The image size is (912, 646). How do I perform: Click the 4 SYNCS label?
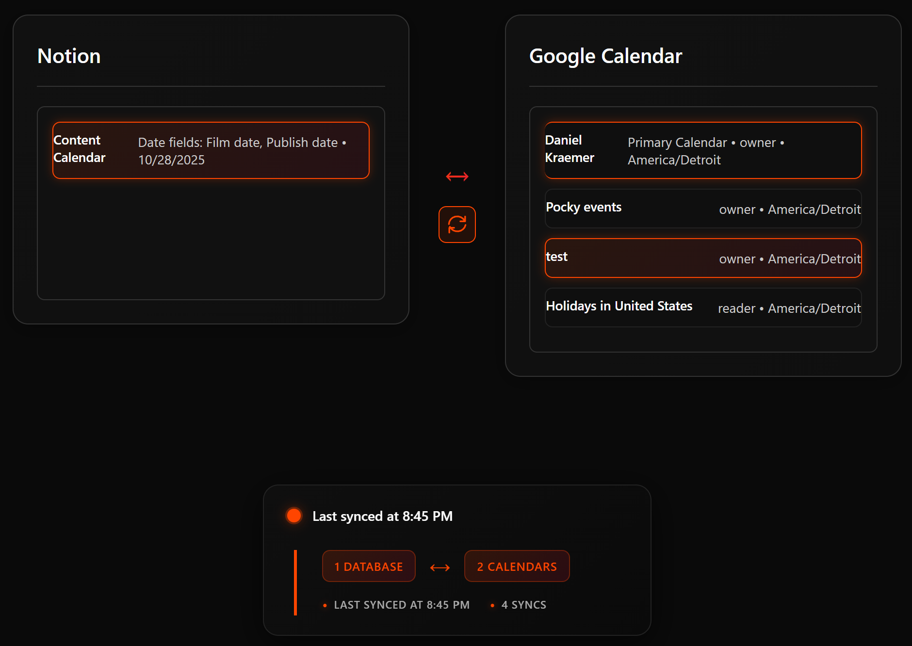(x=523, y=605)
